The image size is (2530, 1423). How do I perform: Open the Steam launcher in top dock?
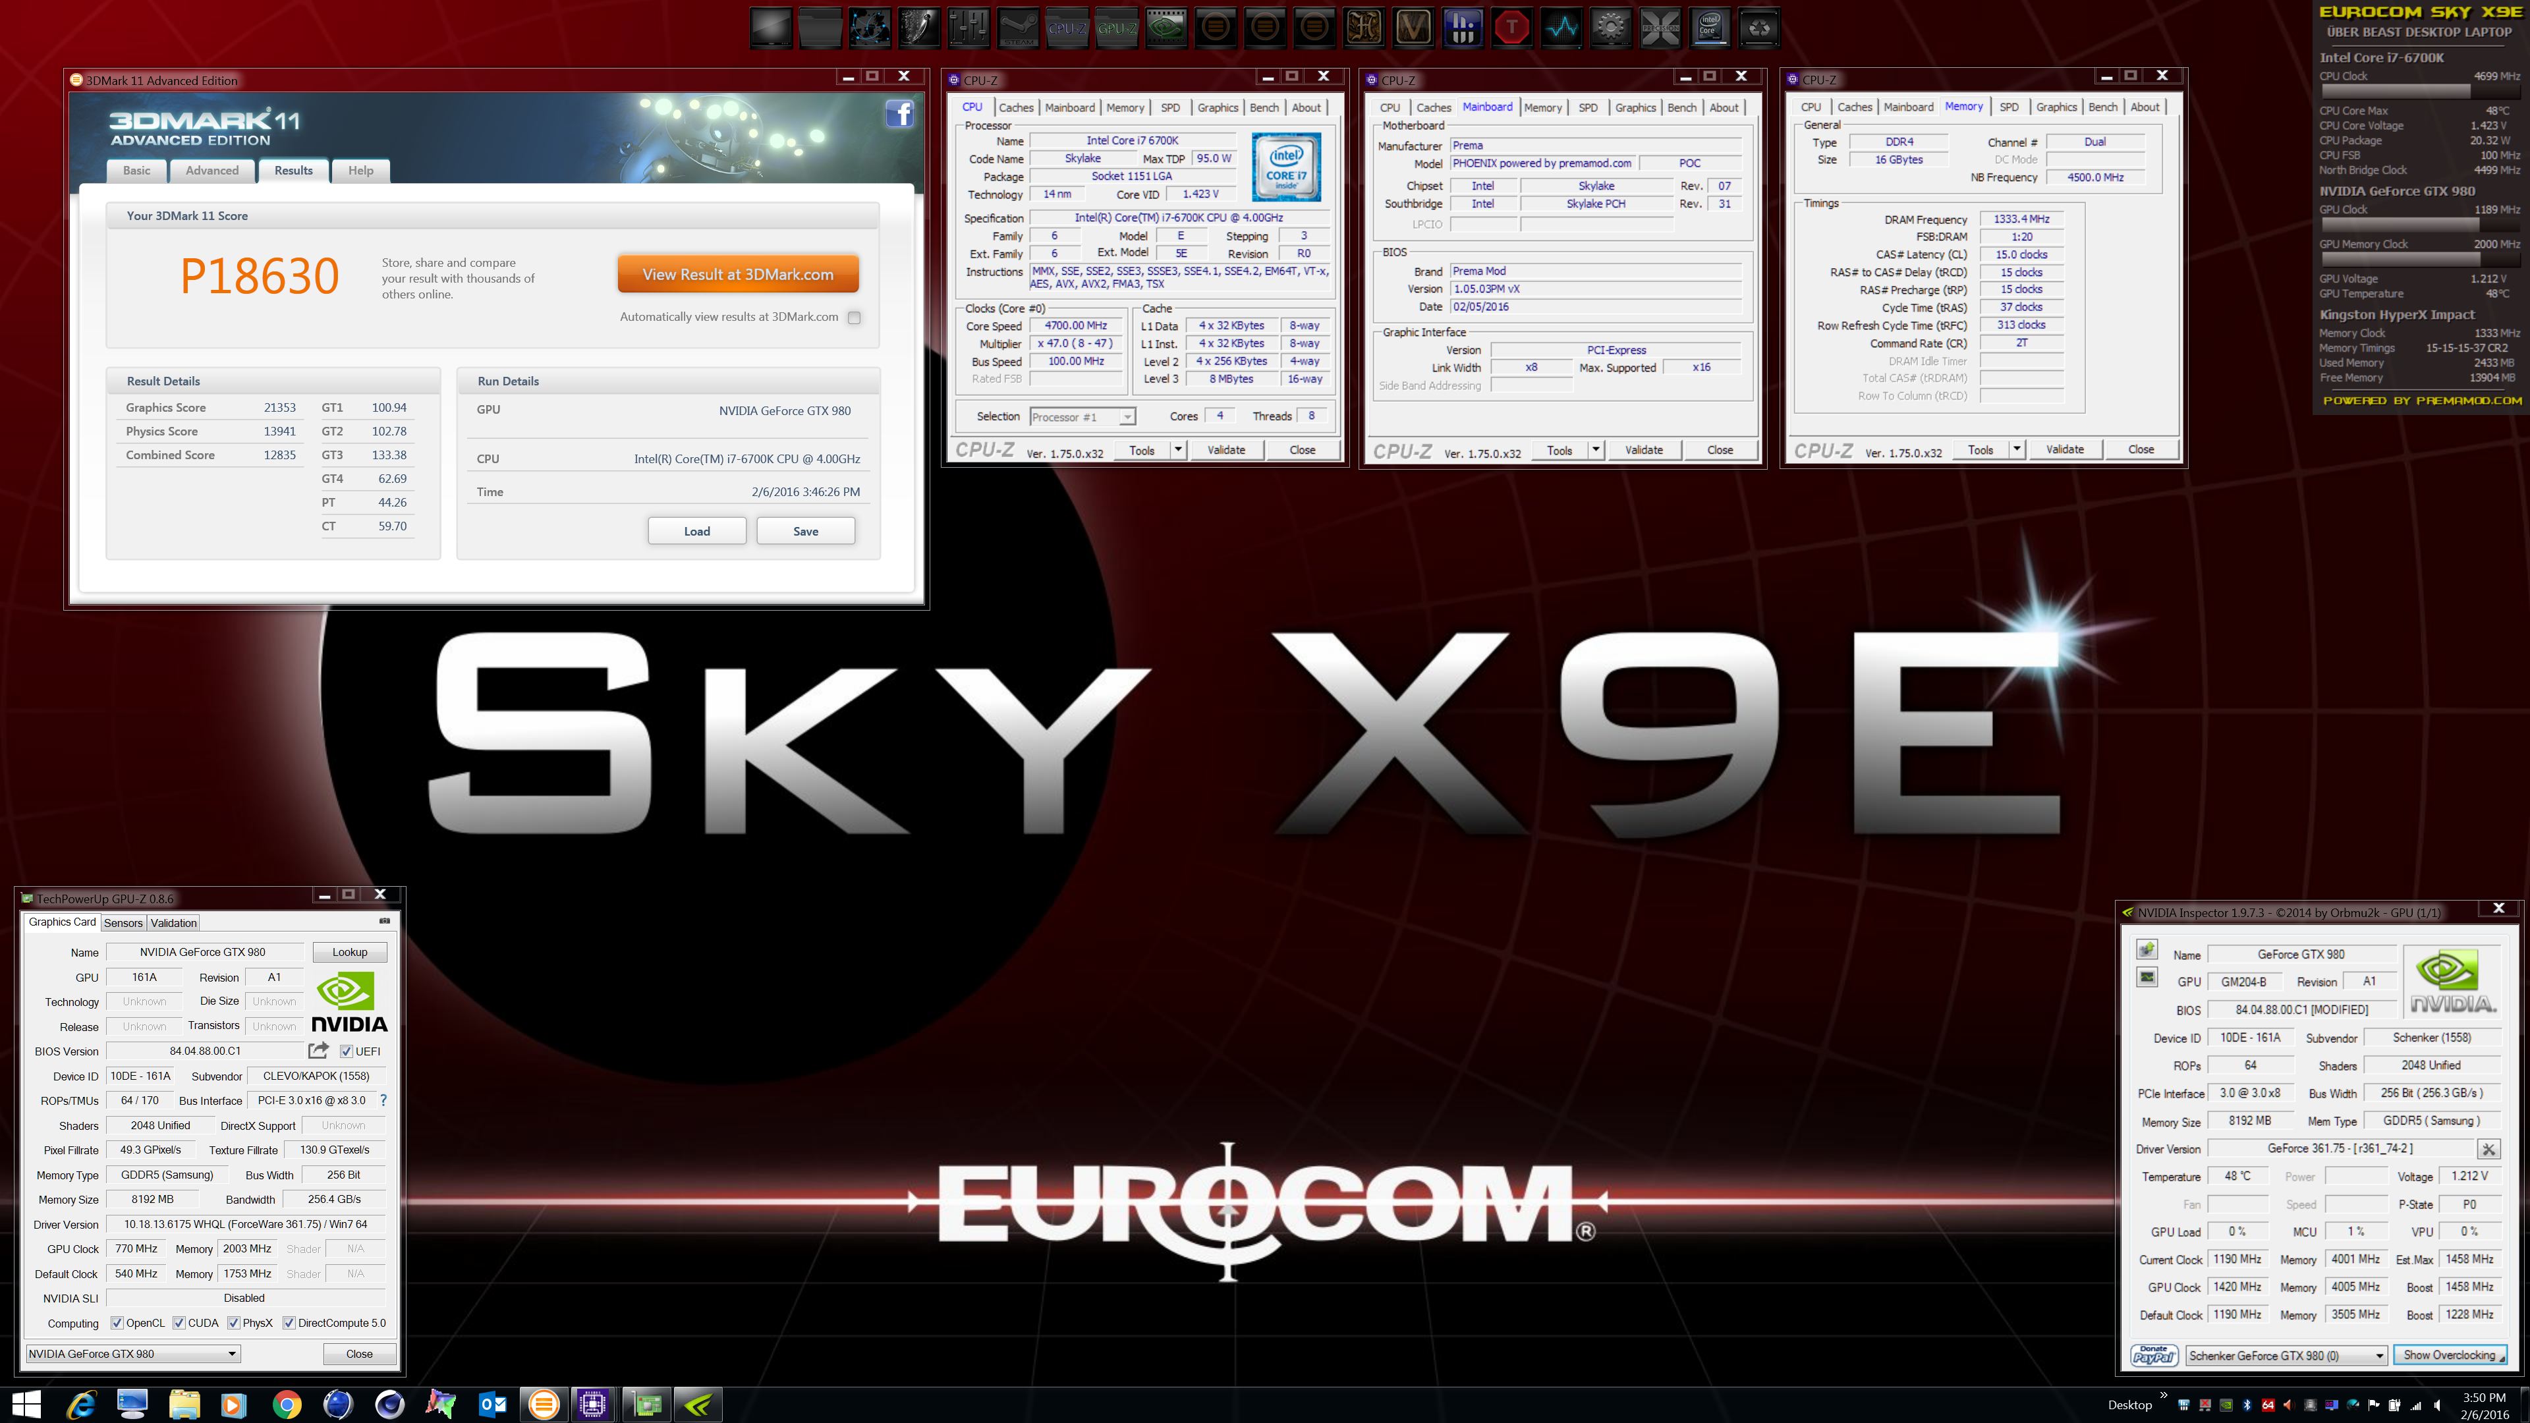(x=1017, y=28)
